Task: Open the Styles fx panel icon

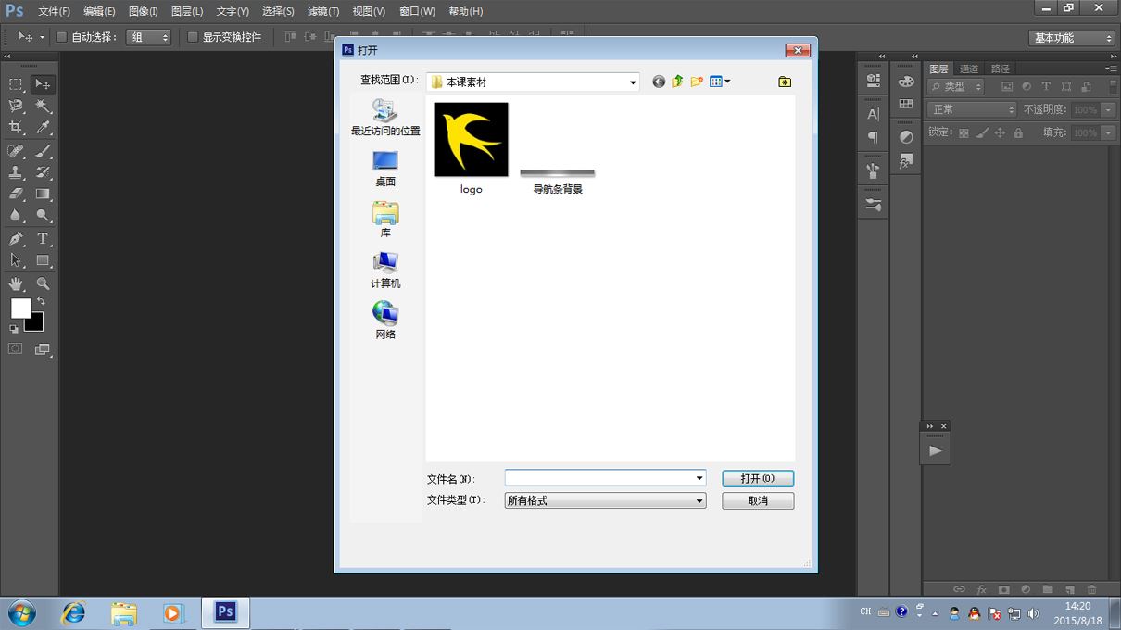Action: tap(906, 161)
